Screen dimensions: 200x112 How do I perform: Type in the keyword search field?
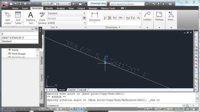[127, 4]
